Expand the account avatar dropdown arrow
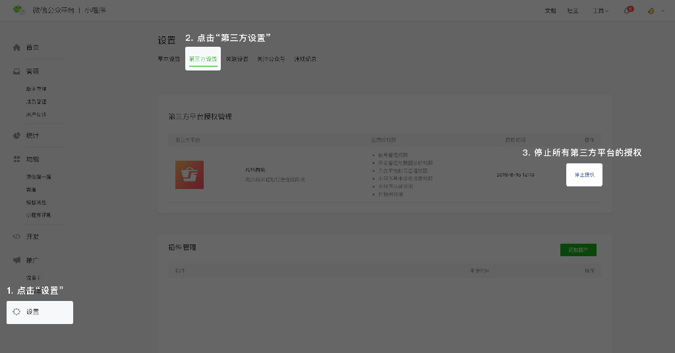 point(662,11)
